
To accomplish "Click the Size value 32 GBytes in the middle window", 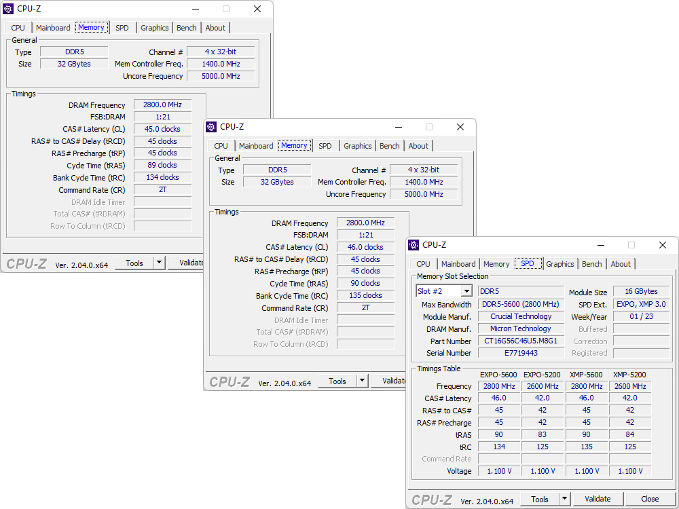I will click(x=277, y=182).
